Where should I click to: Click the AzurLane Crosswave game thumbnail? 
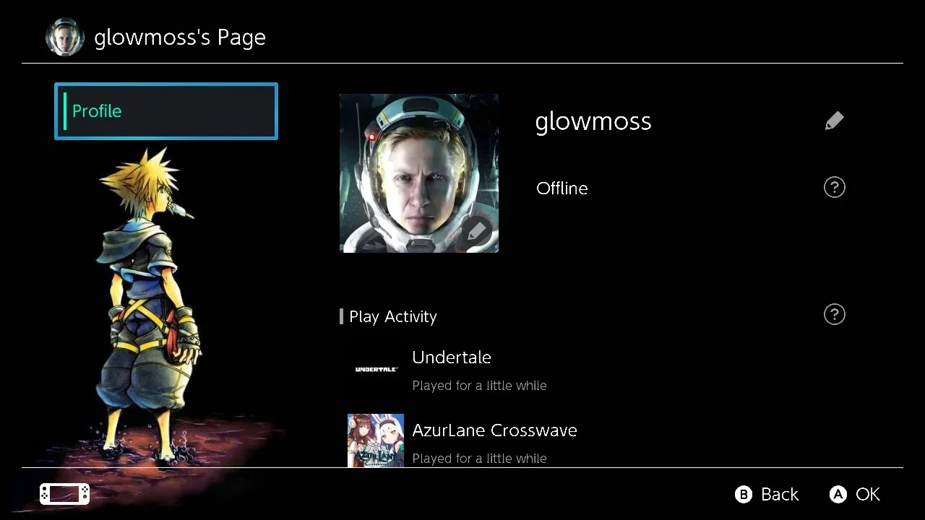[376, 441]
